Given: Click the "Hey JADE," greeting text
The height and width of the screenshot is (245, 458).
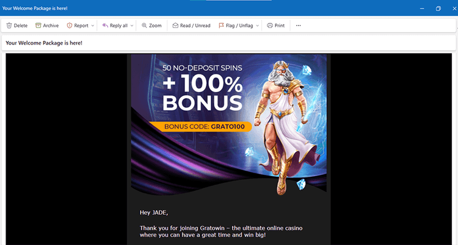Looking at the screenshot, I should [154, 213].
